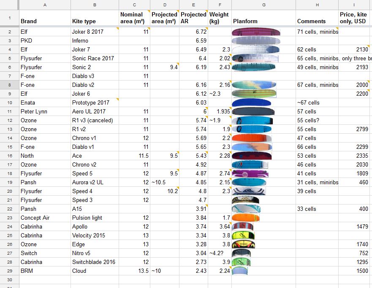Click the PKD Inferno planform image
Image resolution: width=372 pixels, height=288 pixels.
point(256,40)
